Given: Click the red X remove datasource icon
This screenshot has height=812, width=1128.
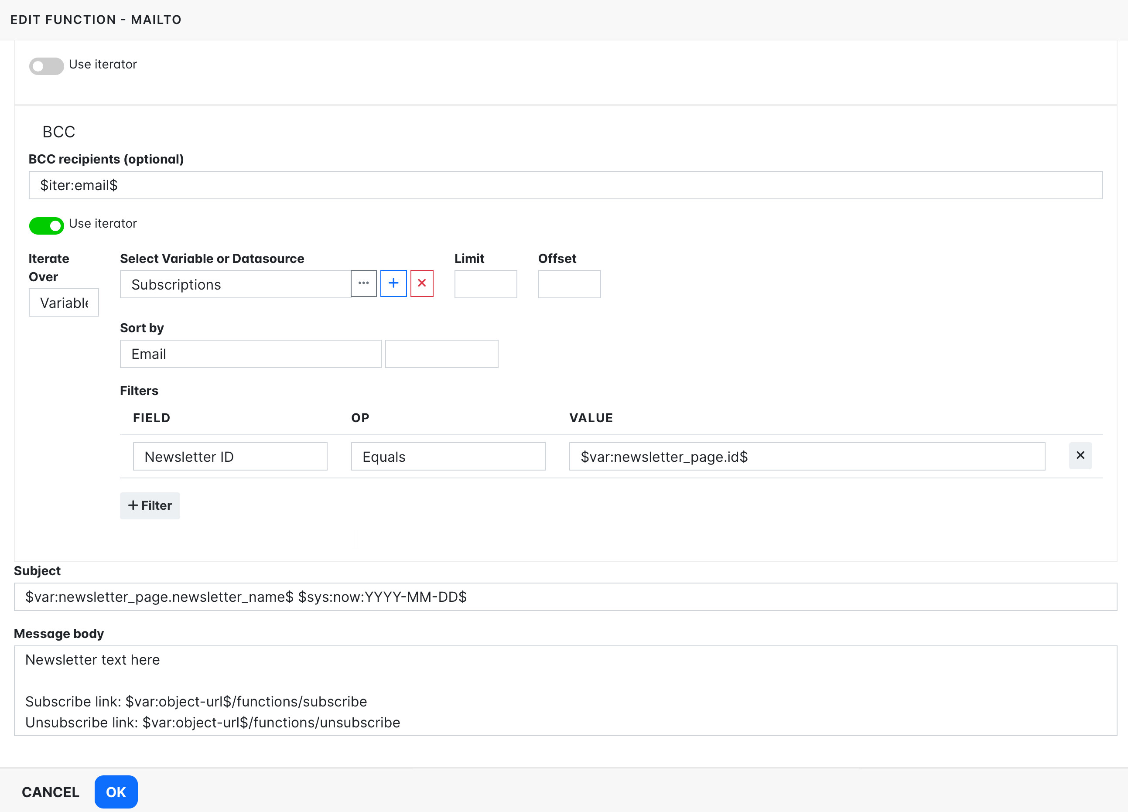Looking at the screenshot, I should (422, 283).
